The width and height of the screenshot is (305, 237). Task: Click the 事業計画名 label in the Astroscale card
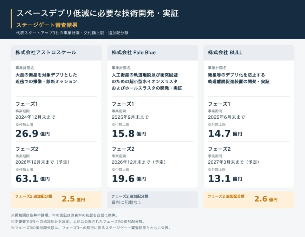(25, 68)
